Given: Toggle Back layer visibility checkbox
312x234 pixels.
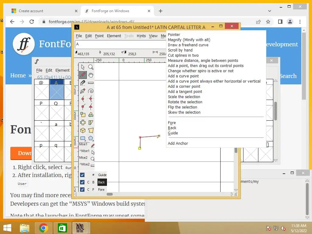Looking at the screenshot, I should [82, 182].
